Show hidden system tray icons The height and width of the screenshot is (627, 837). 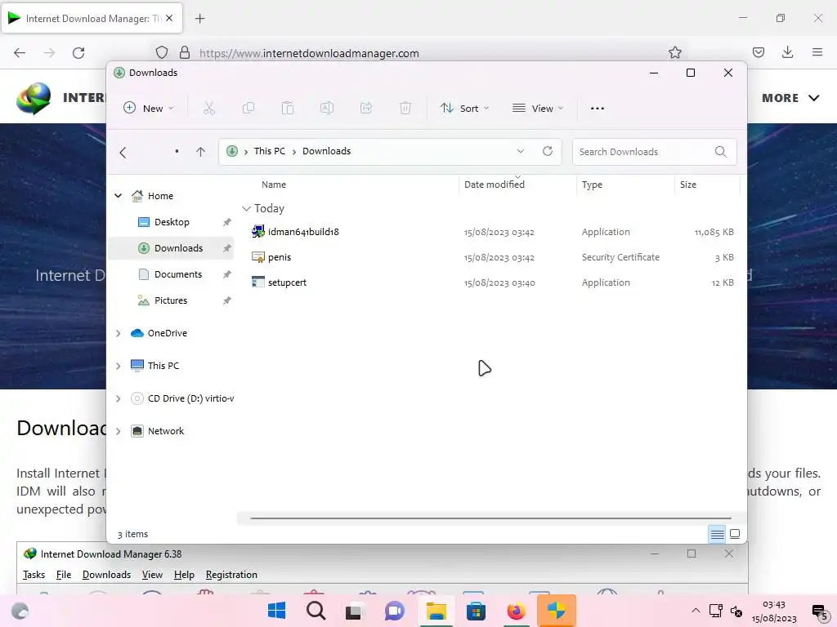[696, 611]
